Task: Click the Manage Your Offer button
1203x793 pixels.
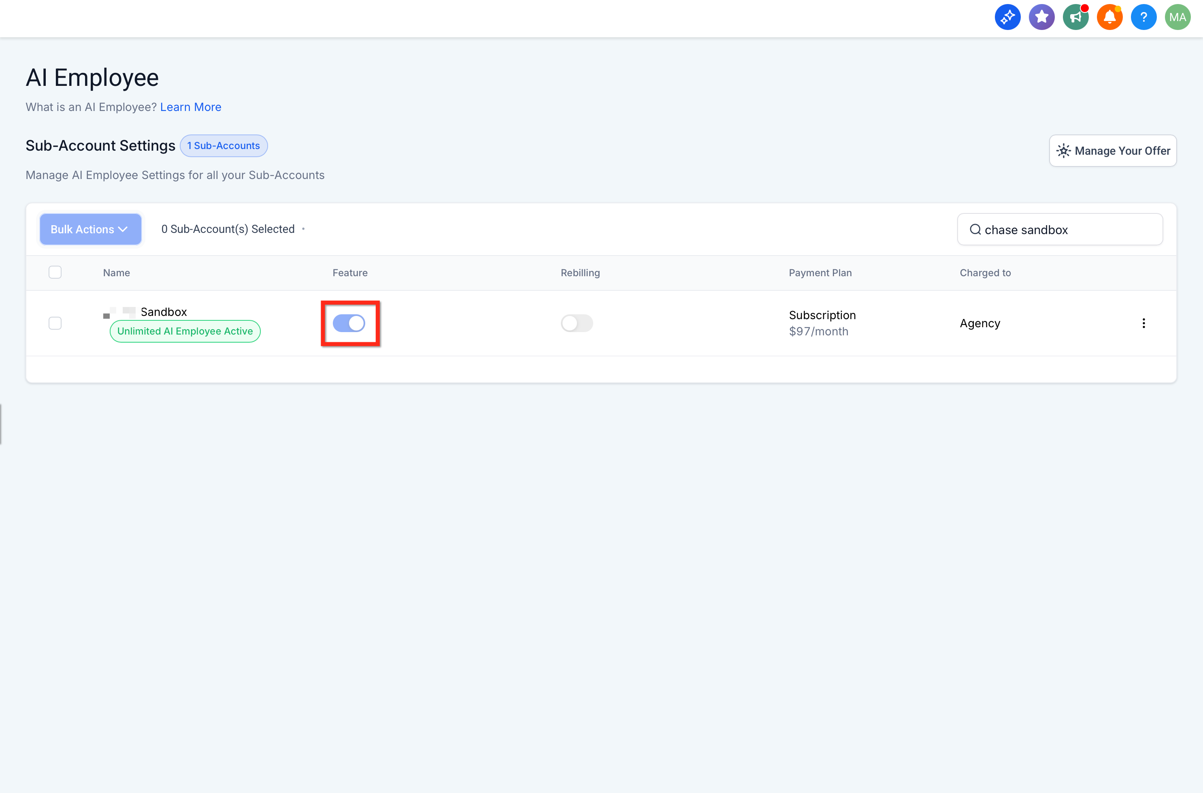Action: pyautogui.click(x=1112, y=151)
